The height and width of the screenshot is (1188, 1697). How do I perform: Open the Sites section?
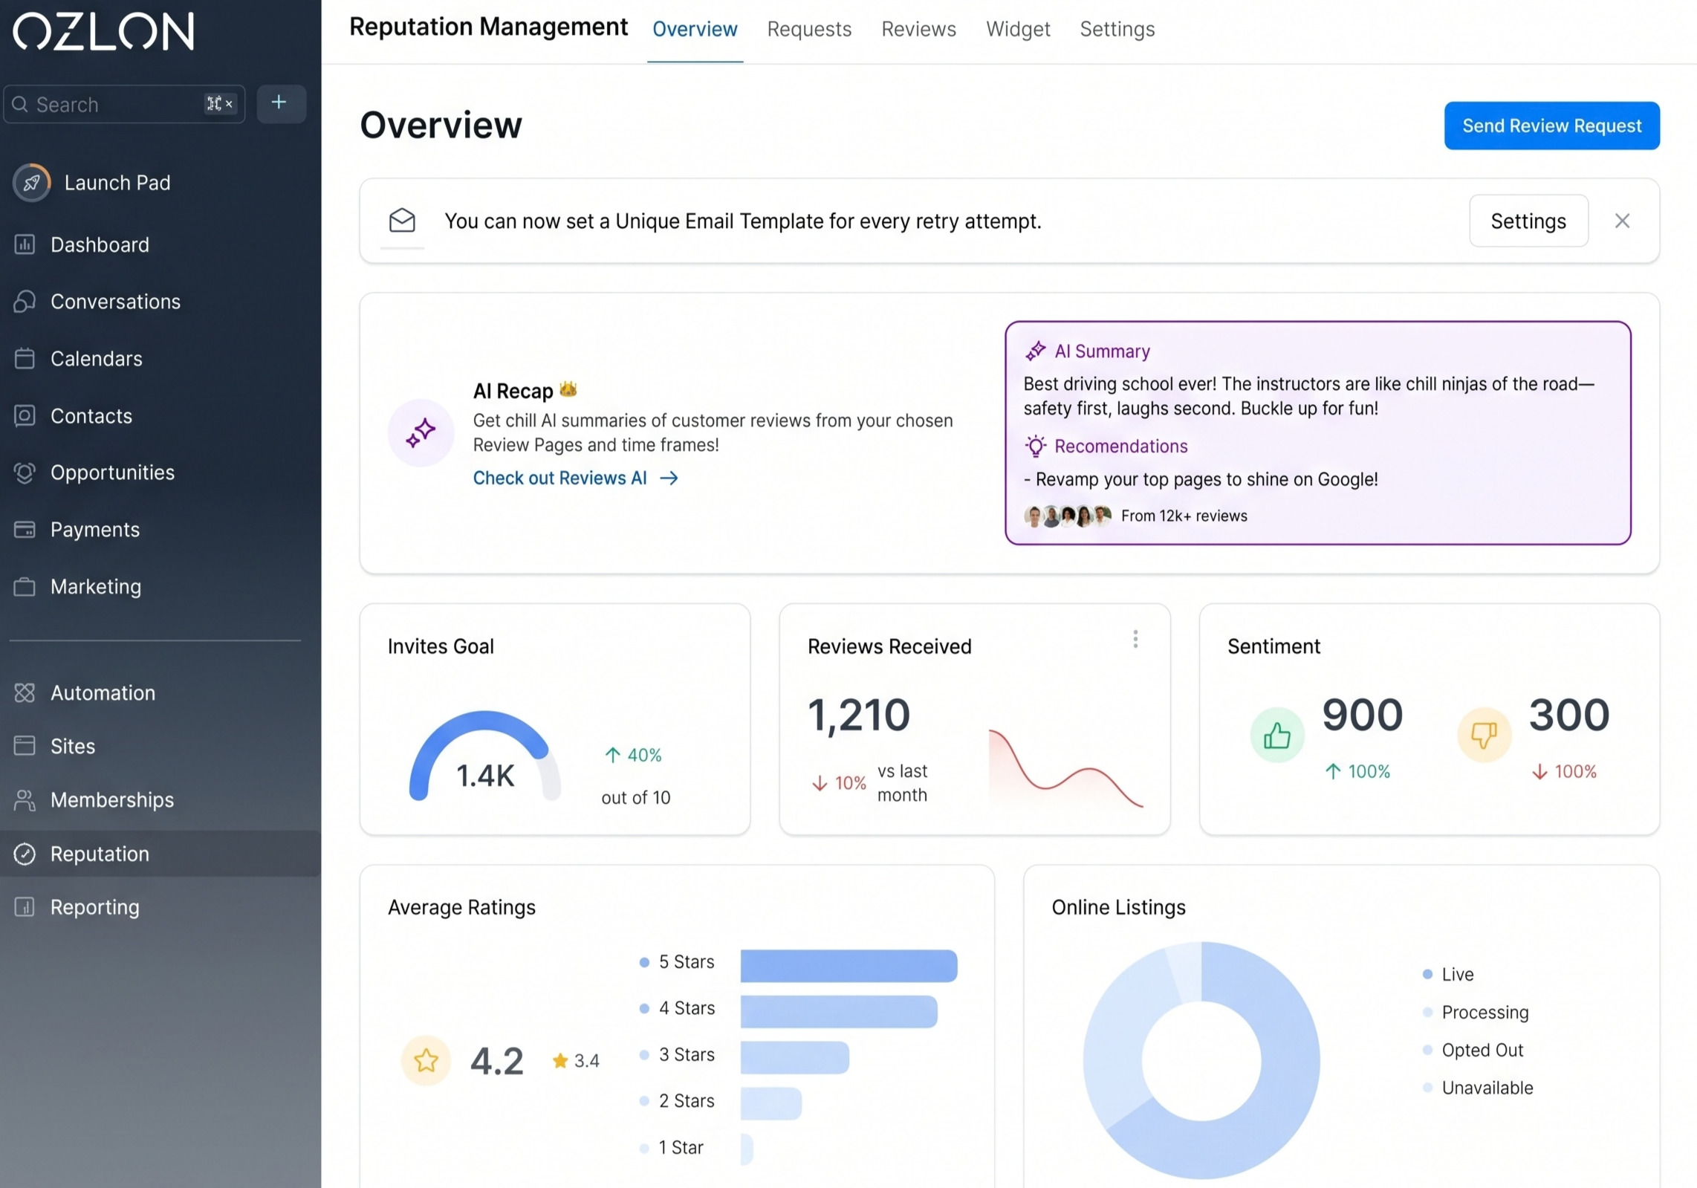click(x=54, y=746)
